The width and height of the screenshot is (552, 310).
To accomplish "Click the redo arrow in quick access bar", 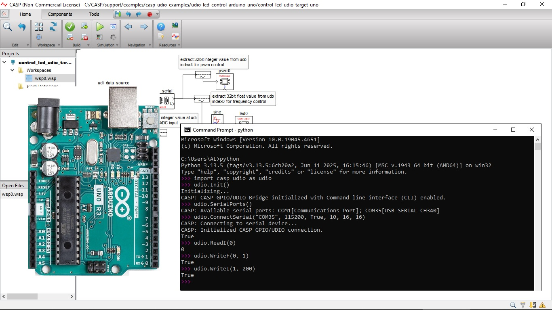I will 139,14.
